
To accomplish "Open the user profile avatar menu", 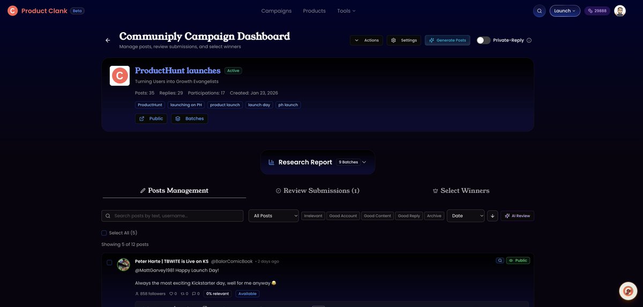I will [620, 11].
